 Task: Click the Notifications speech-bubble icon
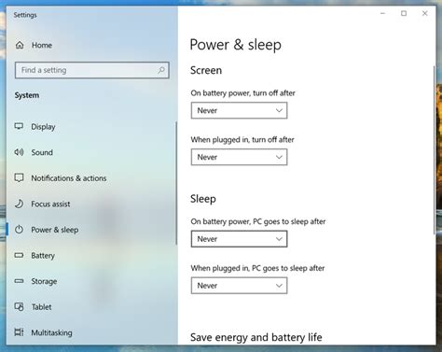pos(19,178)
